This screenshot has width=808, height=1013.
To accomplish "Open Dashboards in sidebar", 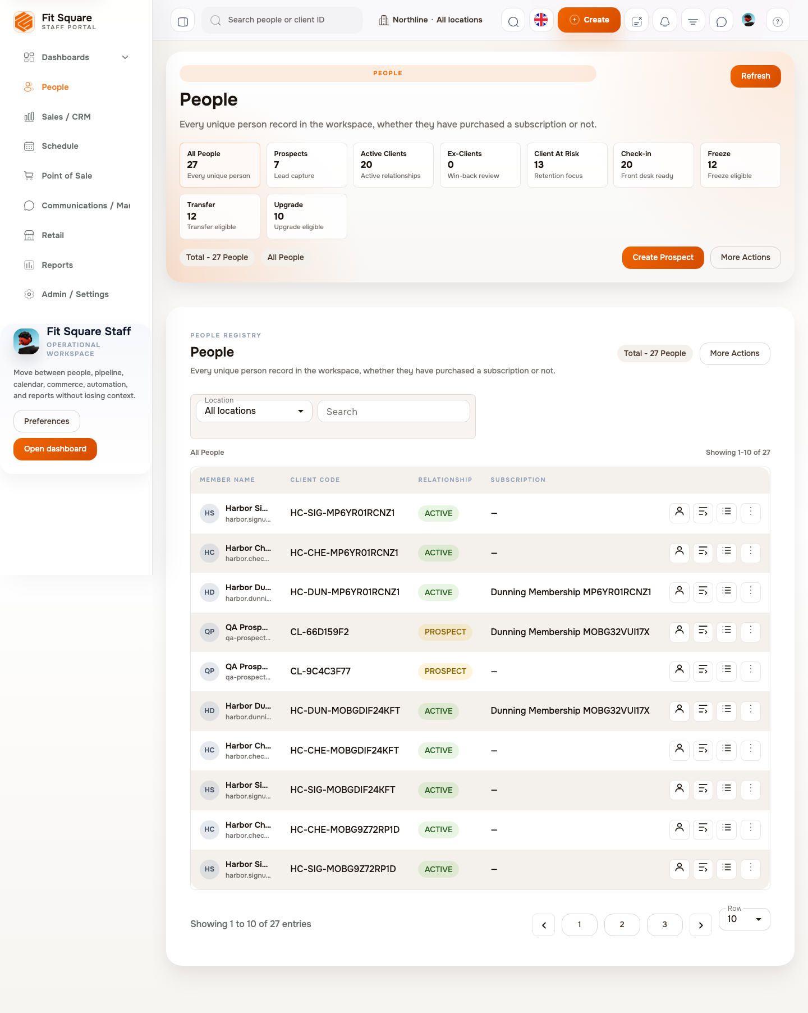I will (x=76, y=57).
